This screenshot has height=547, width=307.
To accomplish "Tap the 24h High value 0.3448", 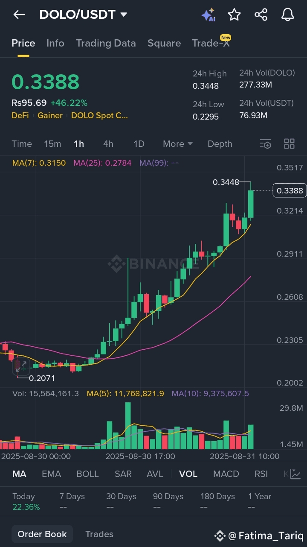I will point(206,86).
